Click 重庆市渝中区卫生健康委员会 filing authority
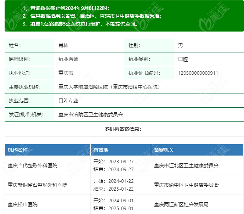 point(186,185)
